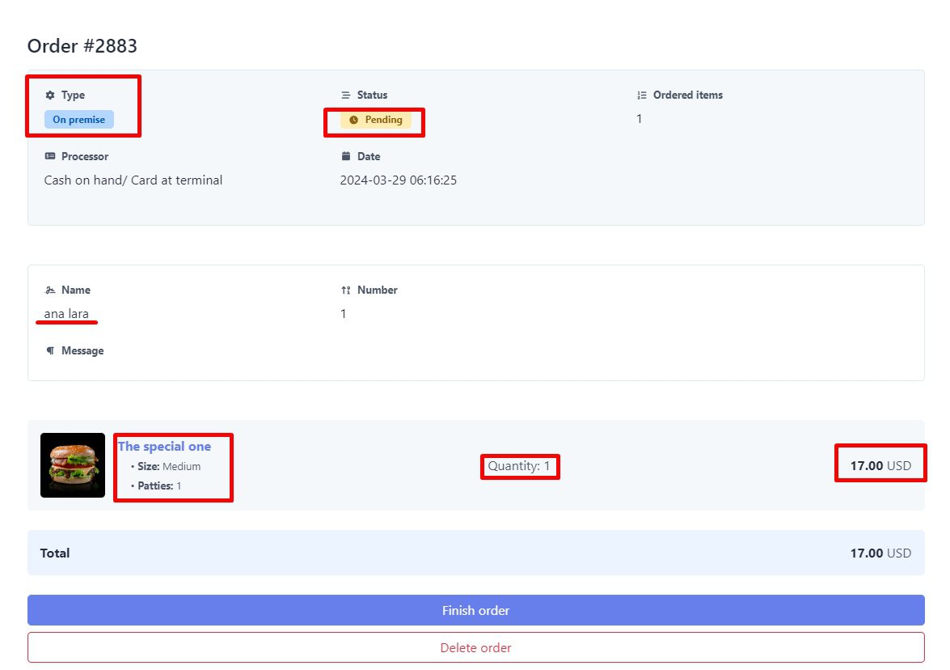Click the Total row 17.00 USD amount

coord(880,553)
